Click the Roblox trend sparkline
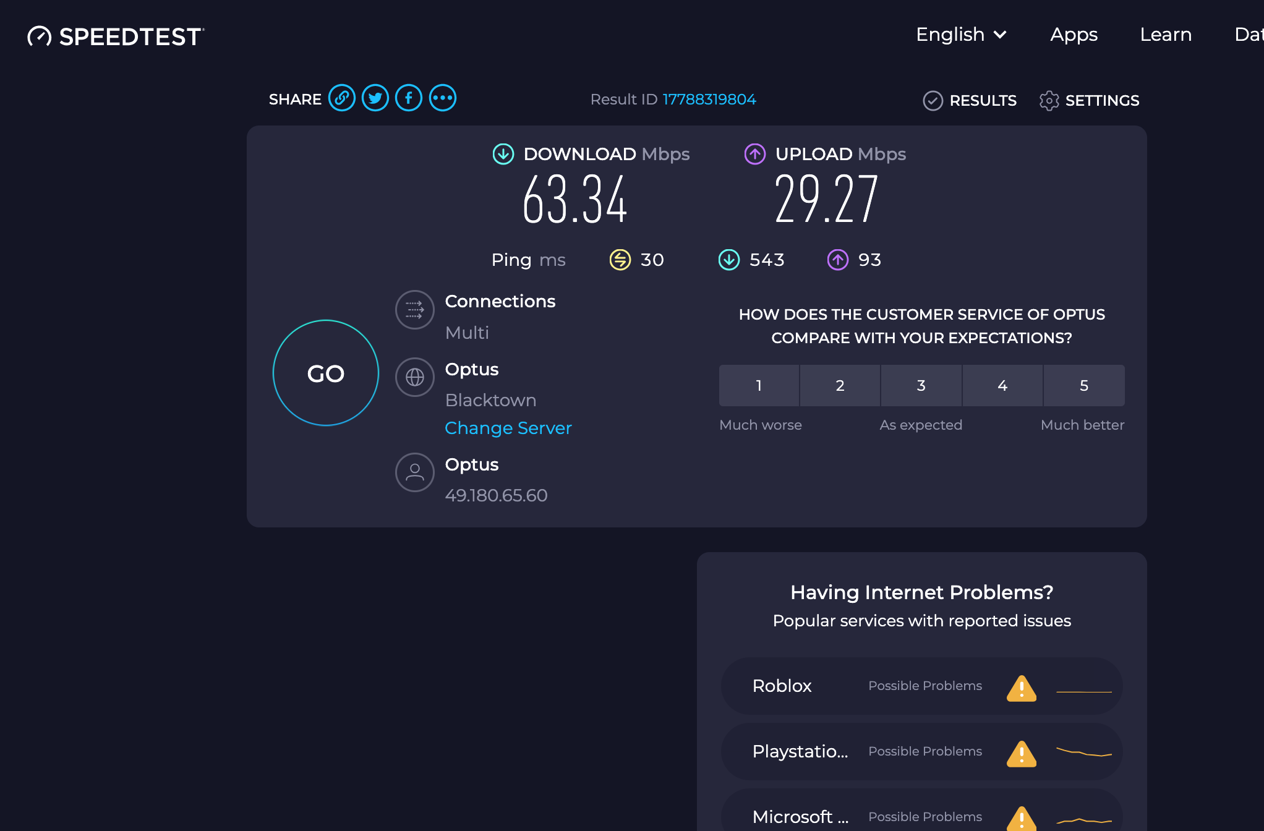This screenshot has width=1264, height=831. pyautogui.click(x=1084, y=691)
